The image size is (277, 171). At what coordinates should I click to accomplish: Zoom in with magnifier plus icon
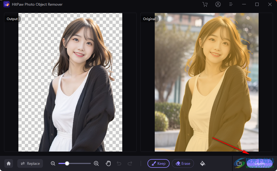click(x=96, y=163)
